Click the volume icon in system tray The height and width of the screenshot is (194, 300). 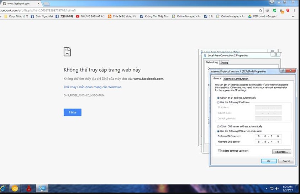pos(278,188)
